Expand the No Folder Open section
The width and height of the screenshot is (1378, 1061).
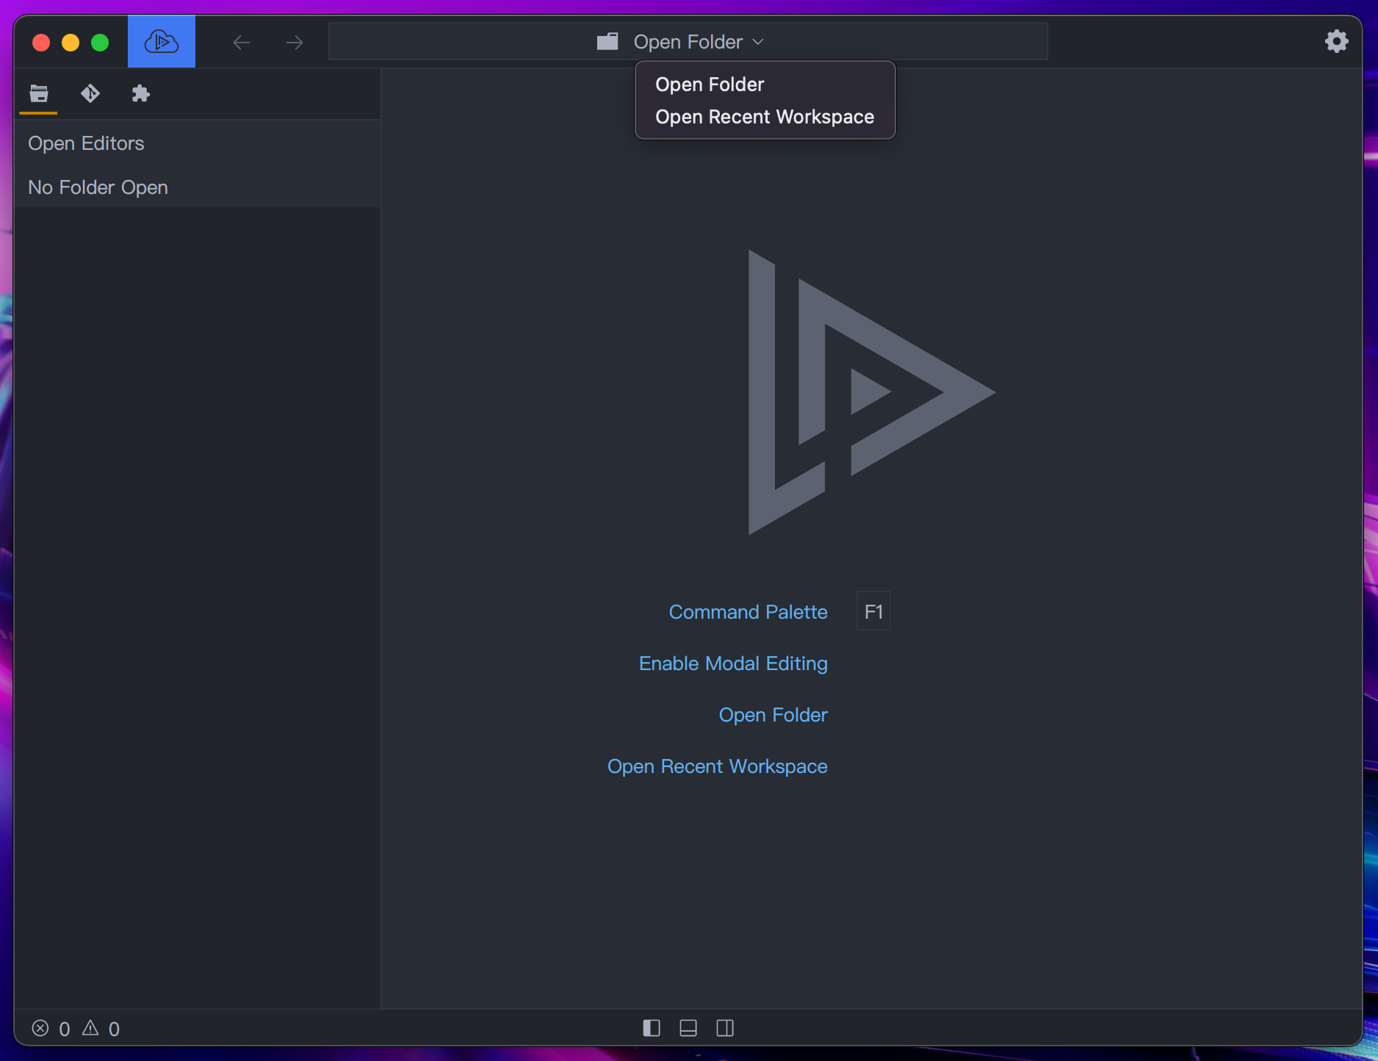tap(98, 187)
